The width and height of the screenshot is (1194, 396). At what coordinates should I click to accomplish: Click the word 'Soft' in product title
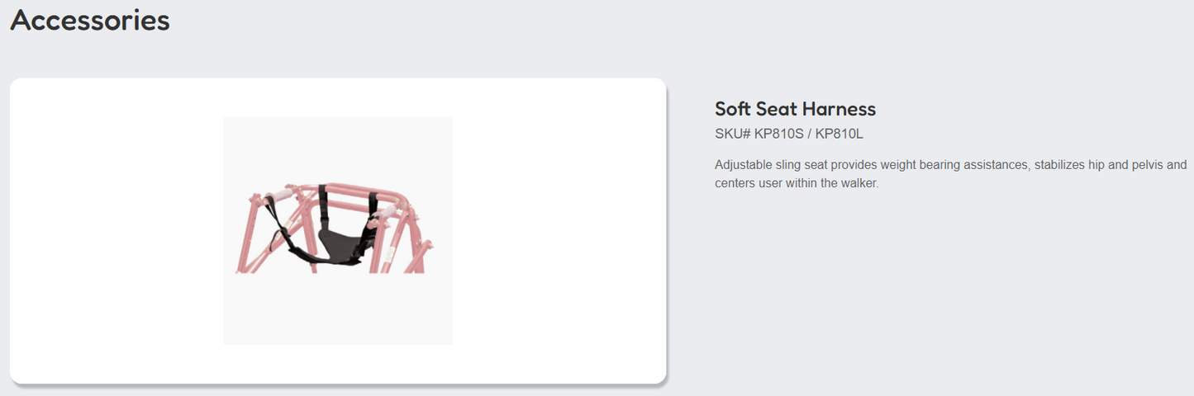tap(733, 109)
